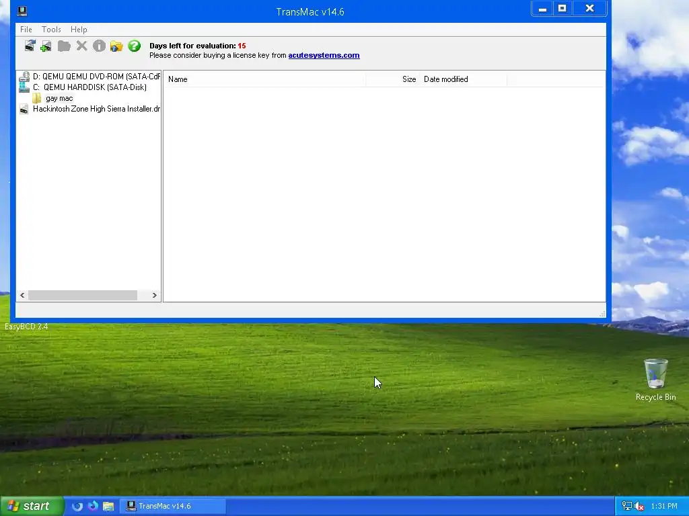Sort by the Date modified column header
Screen dimensions: 689x516
[463, 79]
